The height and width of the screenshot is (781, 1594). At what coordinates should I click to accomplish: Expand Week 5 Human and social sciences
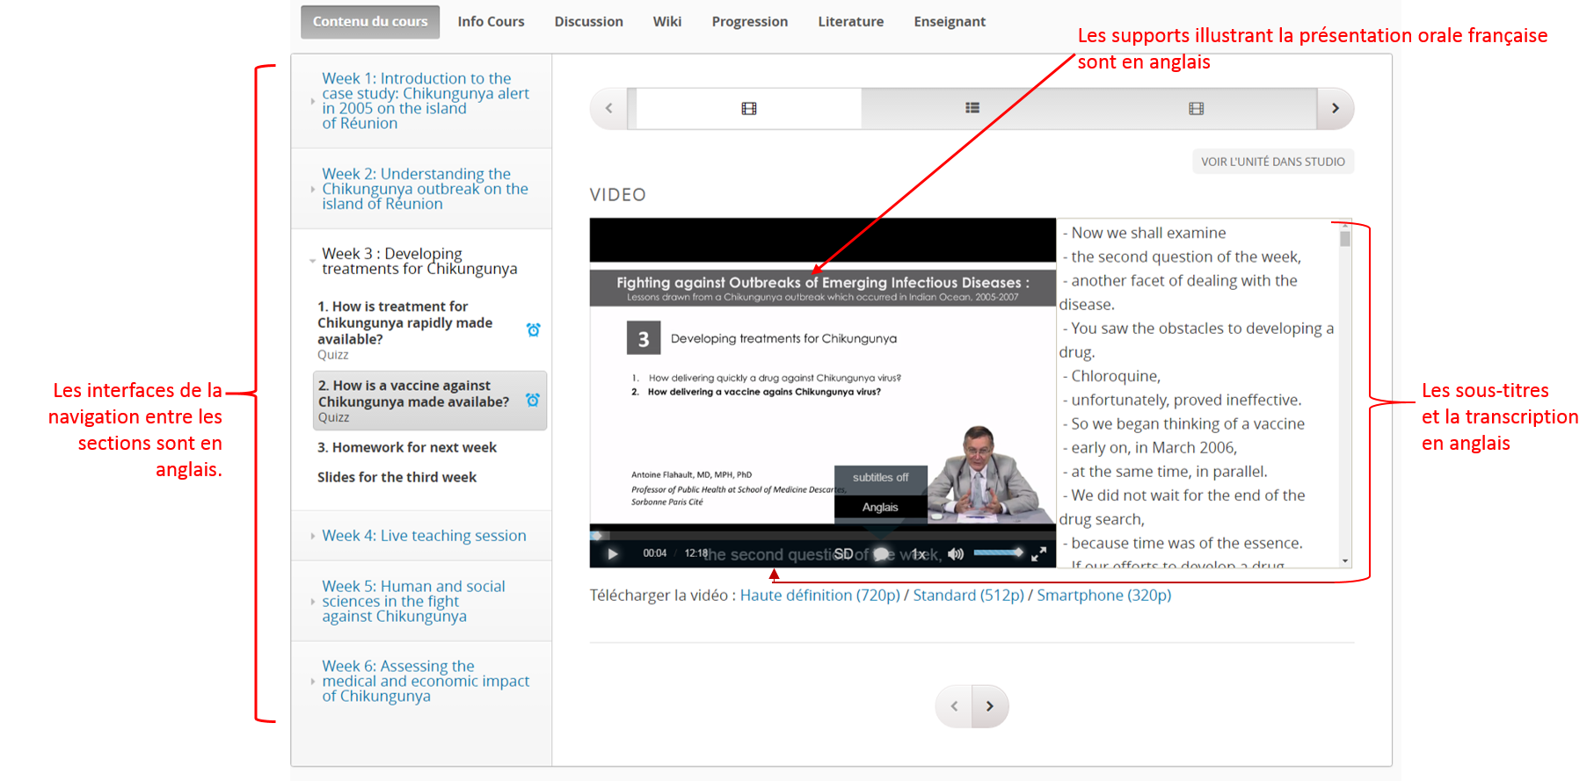tap(422, 601)
